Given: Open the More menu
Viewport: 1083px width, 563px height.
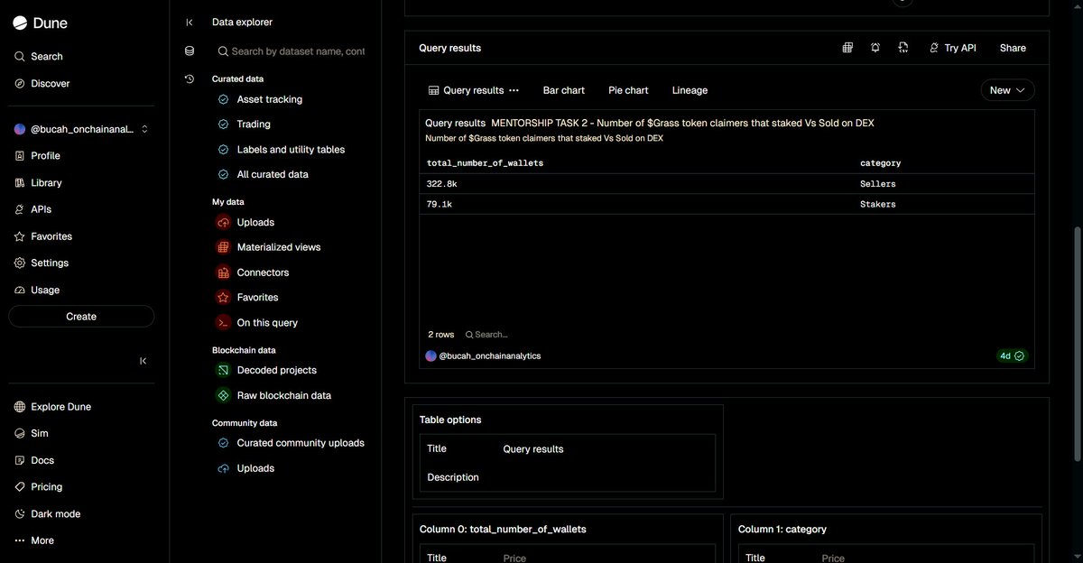Looking at the screenshot, I should pyautogui.click(x=34, y=540).
